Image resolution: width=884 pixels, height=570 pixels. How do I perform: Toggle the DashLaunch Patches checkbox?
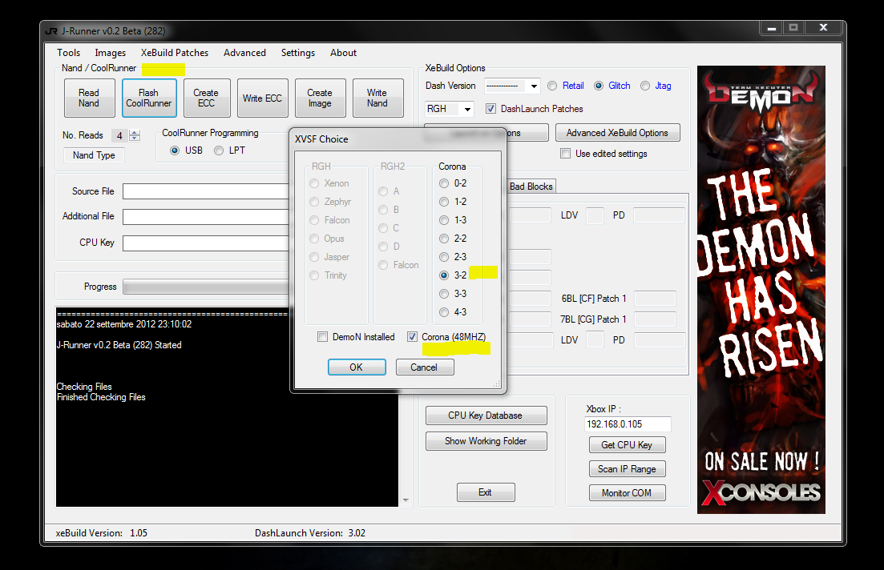pyautogui.click(x=491, y=109)
